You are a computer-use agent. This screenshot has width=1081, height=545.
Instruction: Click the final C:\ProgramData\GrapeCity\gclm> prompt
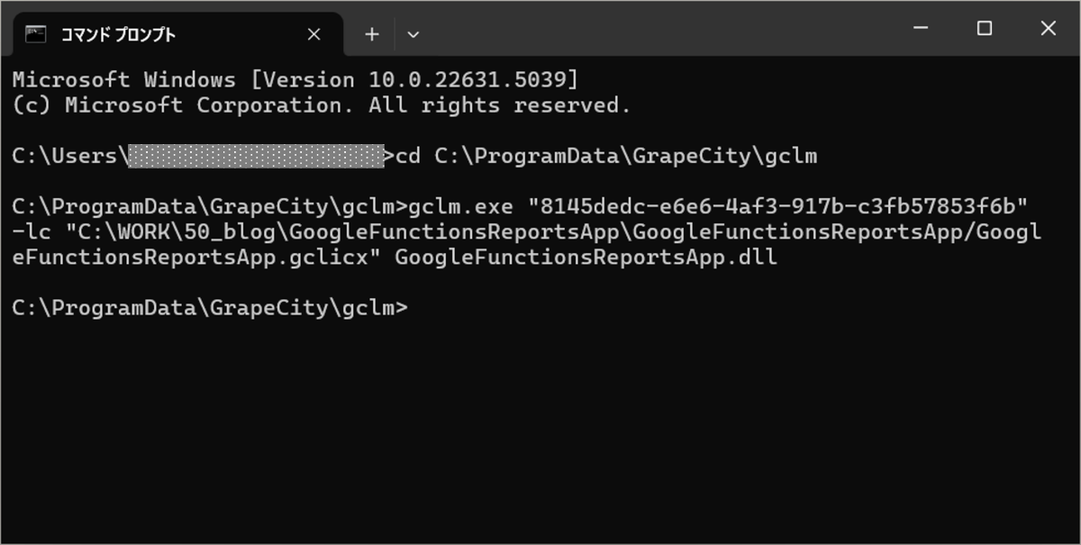pyautogui.click(x=210, y=308)
